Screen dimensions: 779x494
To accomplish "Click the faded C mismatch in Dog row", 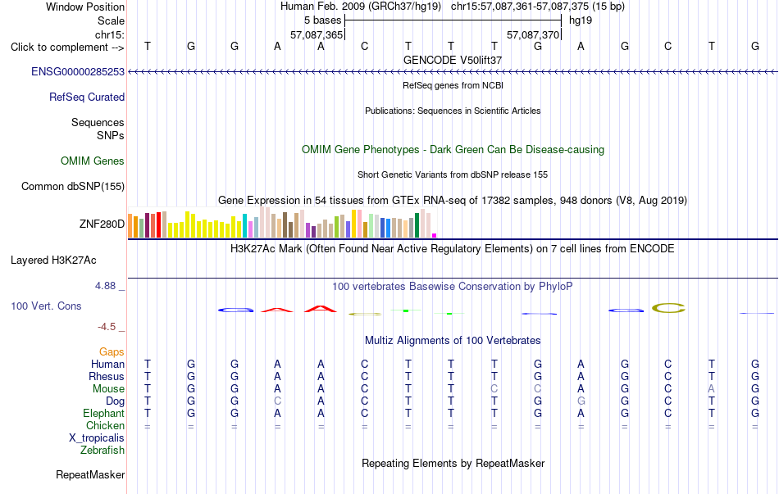I will pos(277,401).
